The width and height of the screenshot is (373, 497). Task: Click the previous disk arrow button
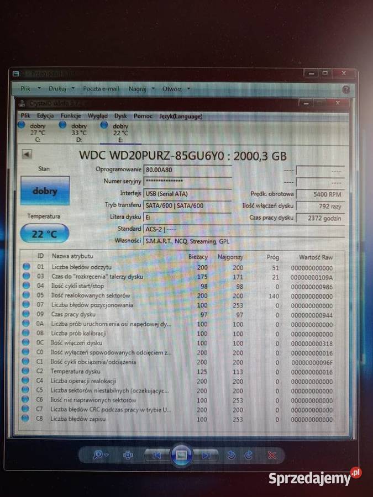[27, 155]
